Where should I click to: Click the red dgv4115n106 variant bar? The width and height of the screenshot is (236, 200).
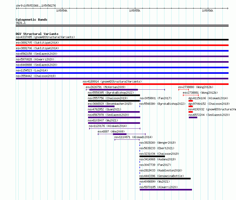coord(191,101)
